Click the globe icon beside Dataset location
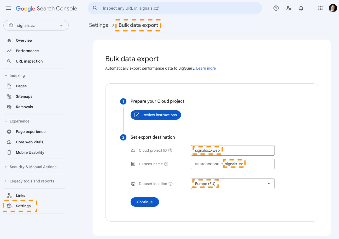 tap(133, 184)
